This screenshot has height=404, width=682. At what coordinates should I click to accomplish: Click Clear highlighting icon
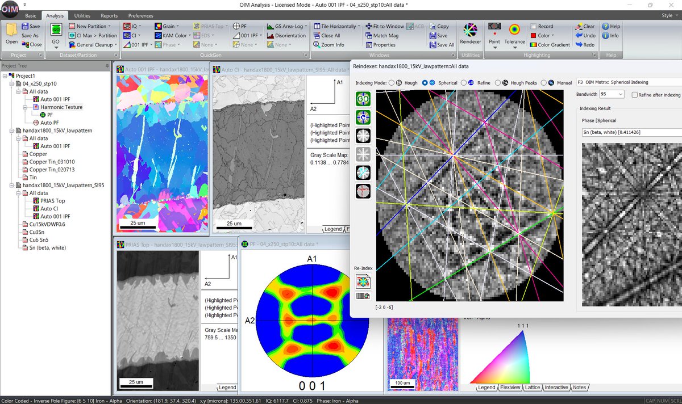(578, 26)
